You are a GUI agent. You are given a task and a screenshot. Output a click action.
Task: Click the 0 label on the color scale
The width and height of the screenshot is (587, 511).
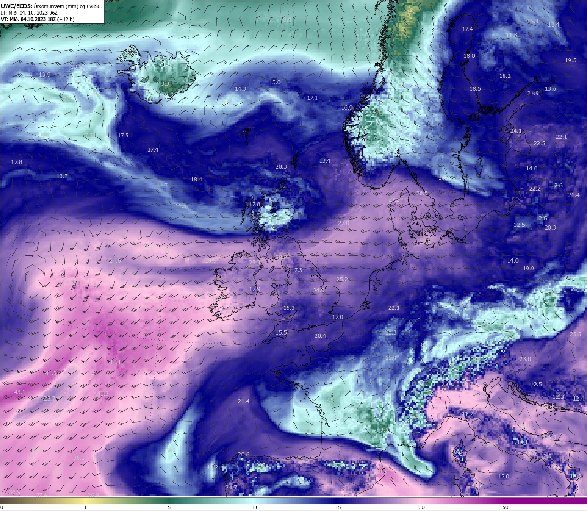pyautogui.click(x=1, y=507)
